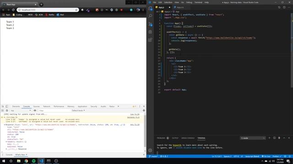This screenshot has width=293, height=164.
Task: Open the Extensions view in VS Code
Action: (150, 40)
